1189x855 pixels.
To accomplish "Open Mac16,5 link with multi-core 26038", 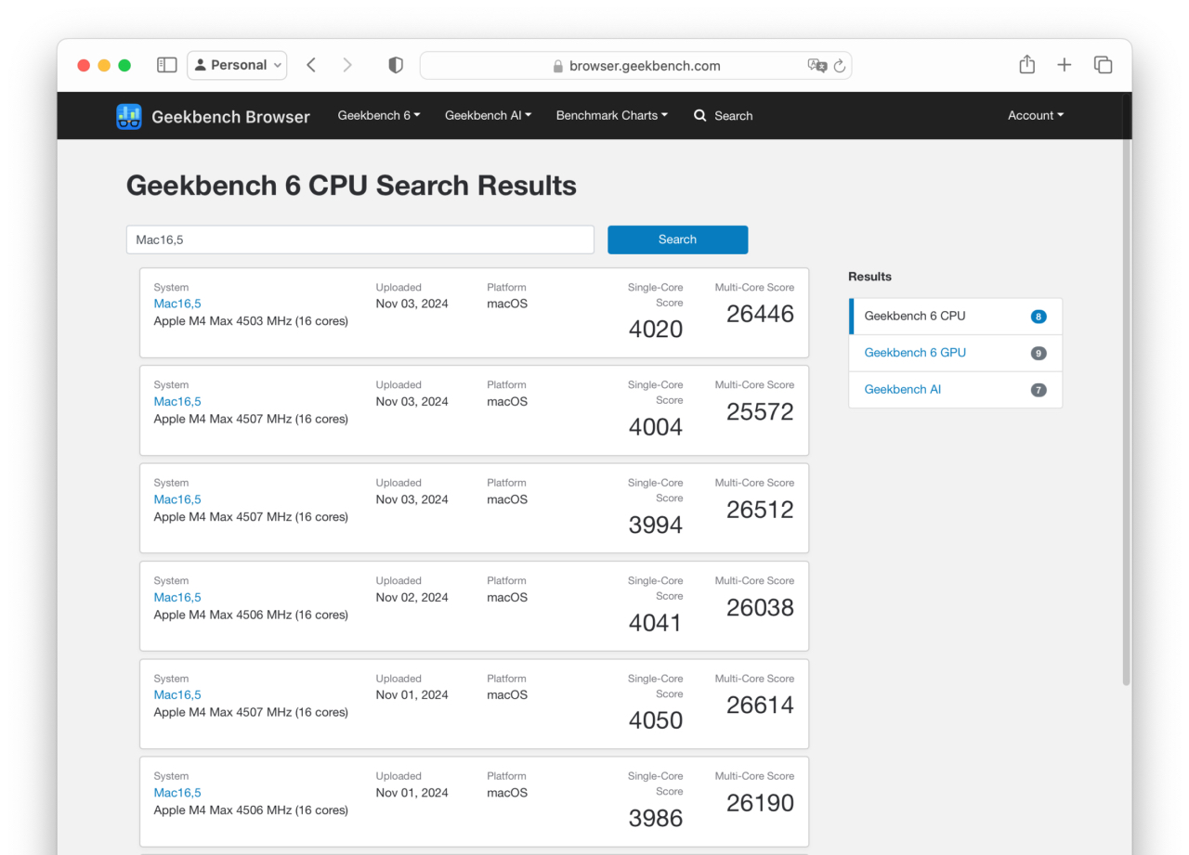I will (177, 597).
